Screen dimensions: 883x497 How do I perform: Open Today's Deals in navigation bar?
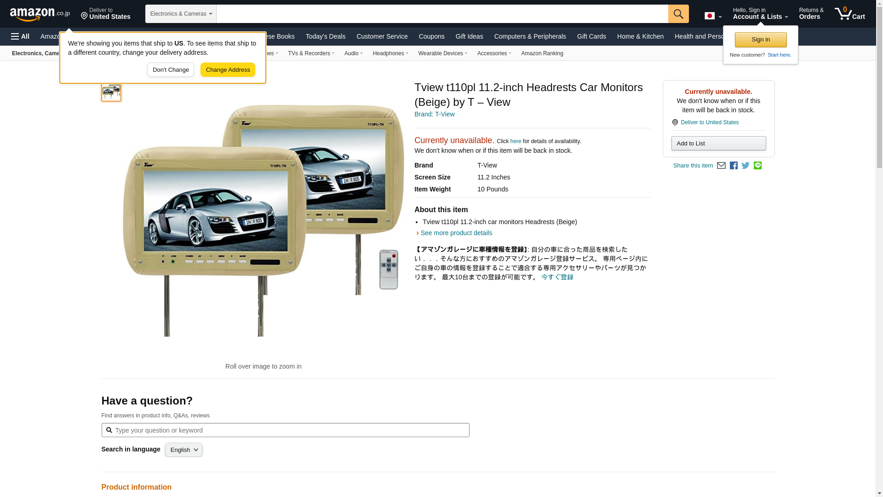point(325,36)
